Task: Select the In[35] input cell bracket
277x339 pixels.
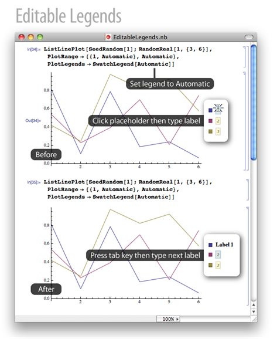Action: pos(248,189)
